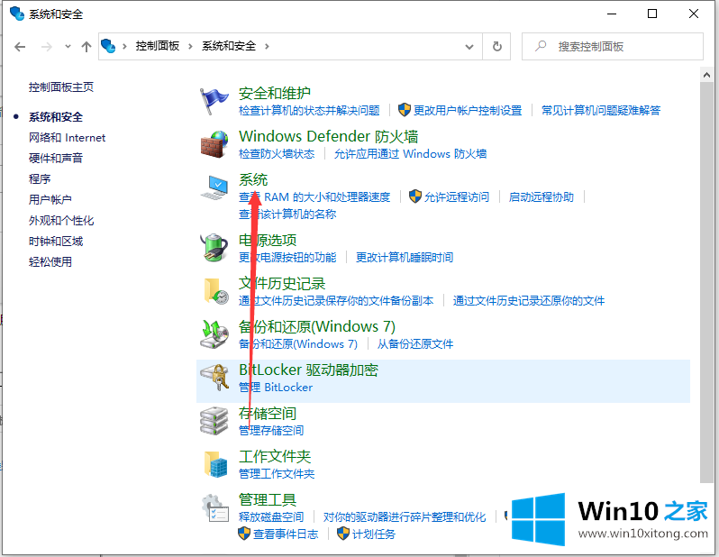Click 通过文件历史记录还原你的文件 link
Image resolution: width=719 pixels, height=557 pixels.
point(529,300)
